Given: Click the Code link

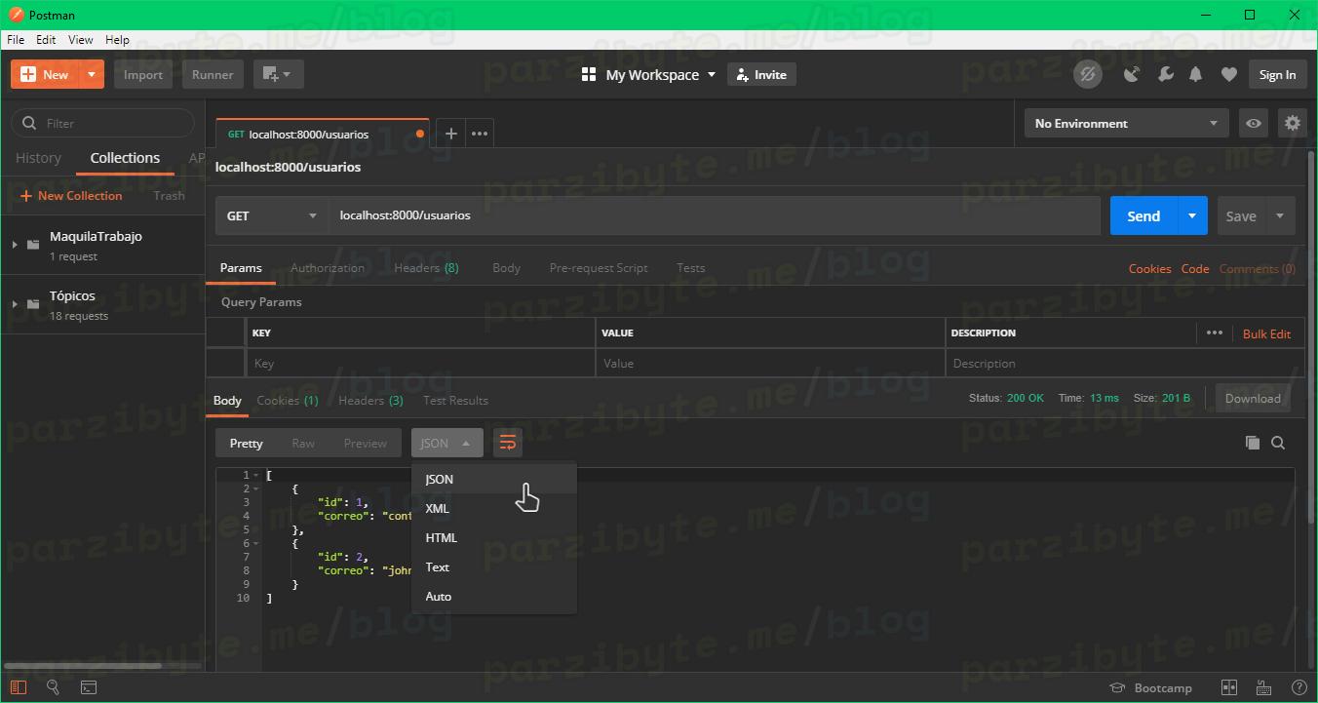Looking at the screenshot, I should coord(1195,269).
